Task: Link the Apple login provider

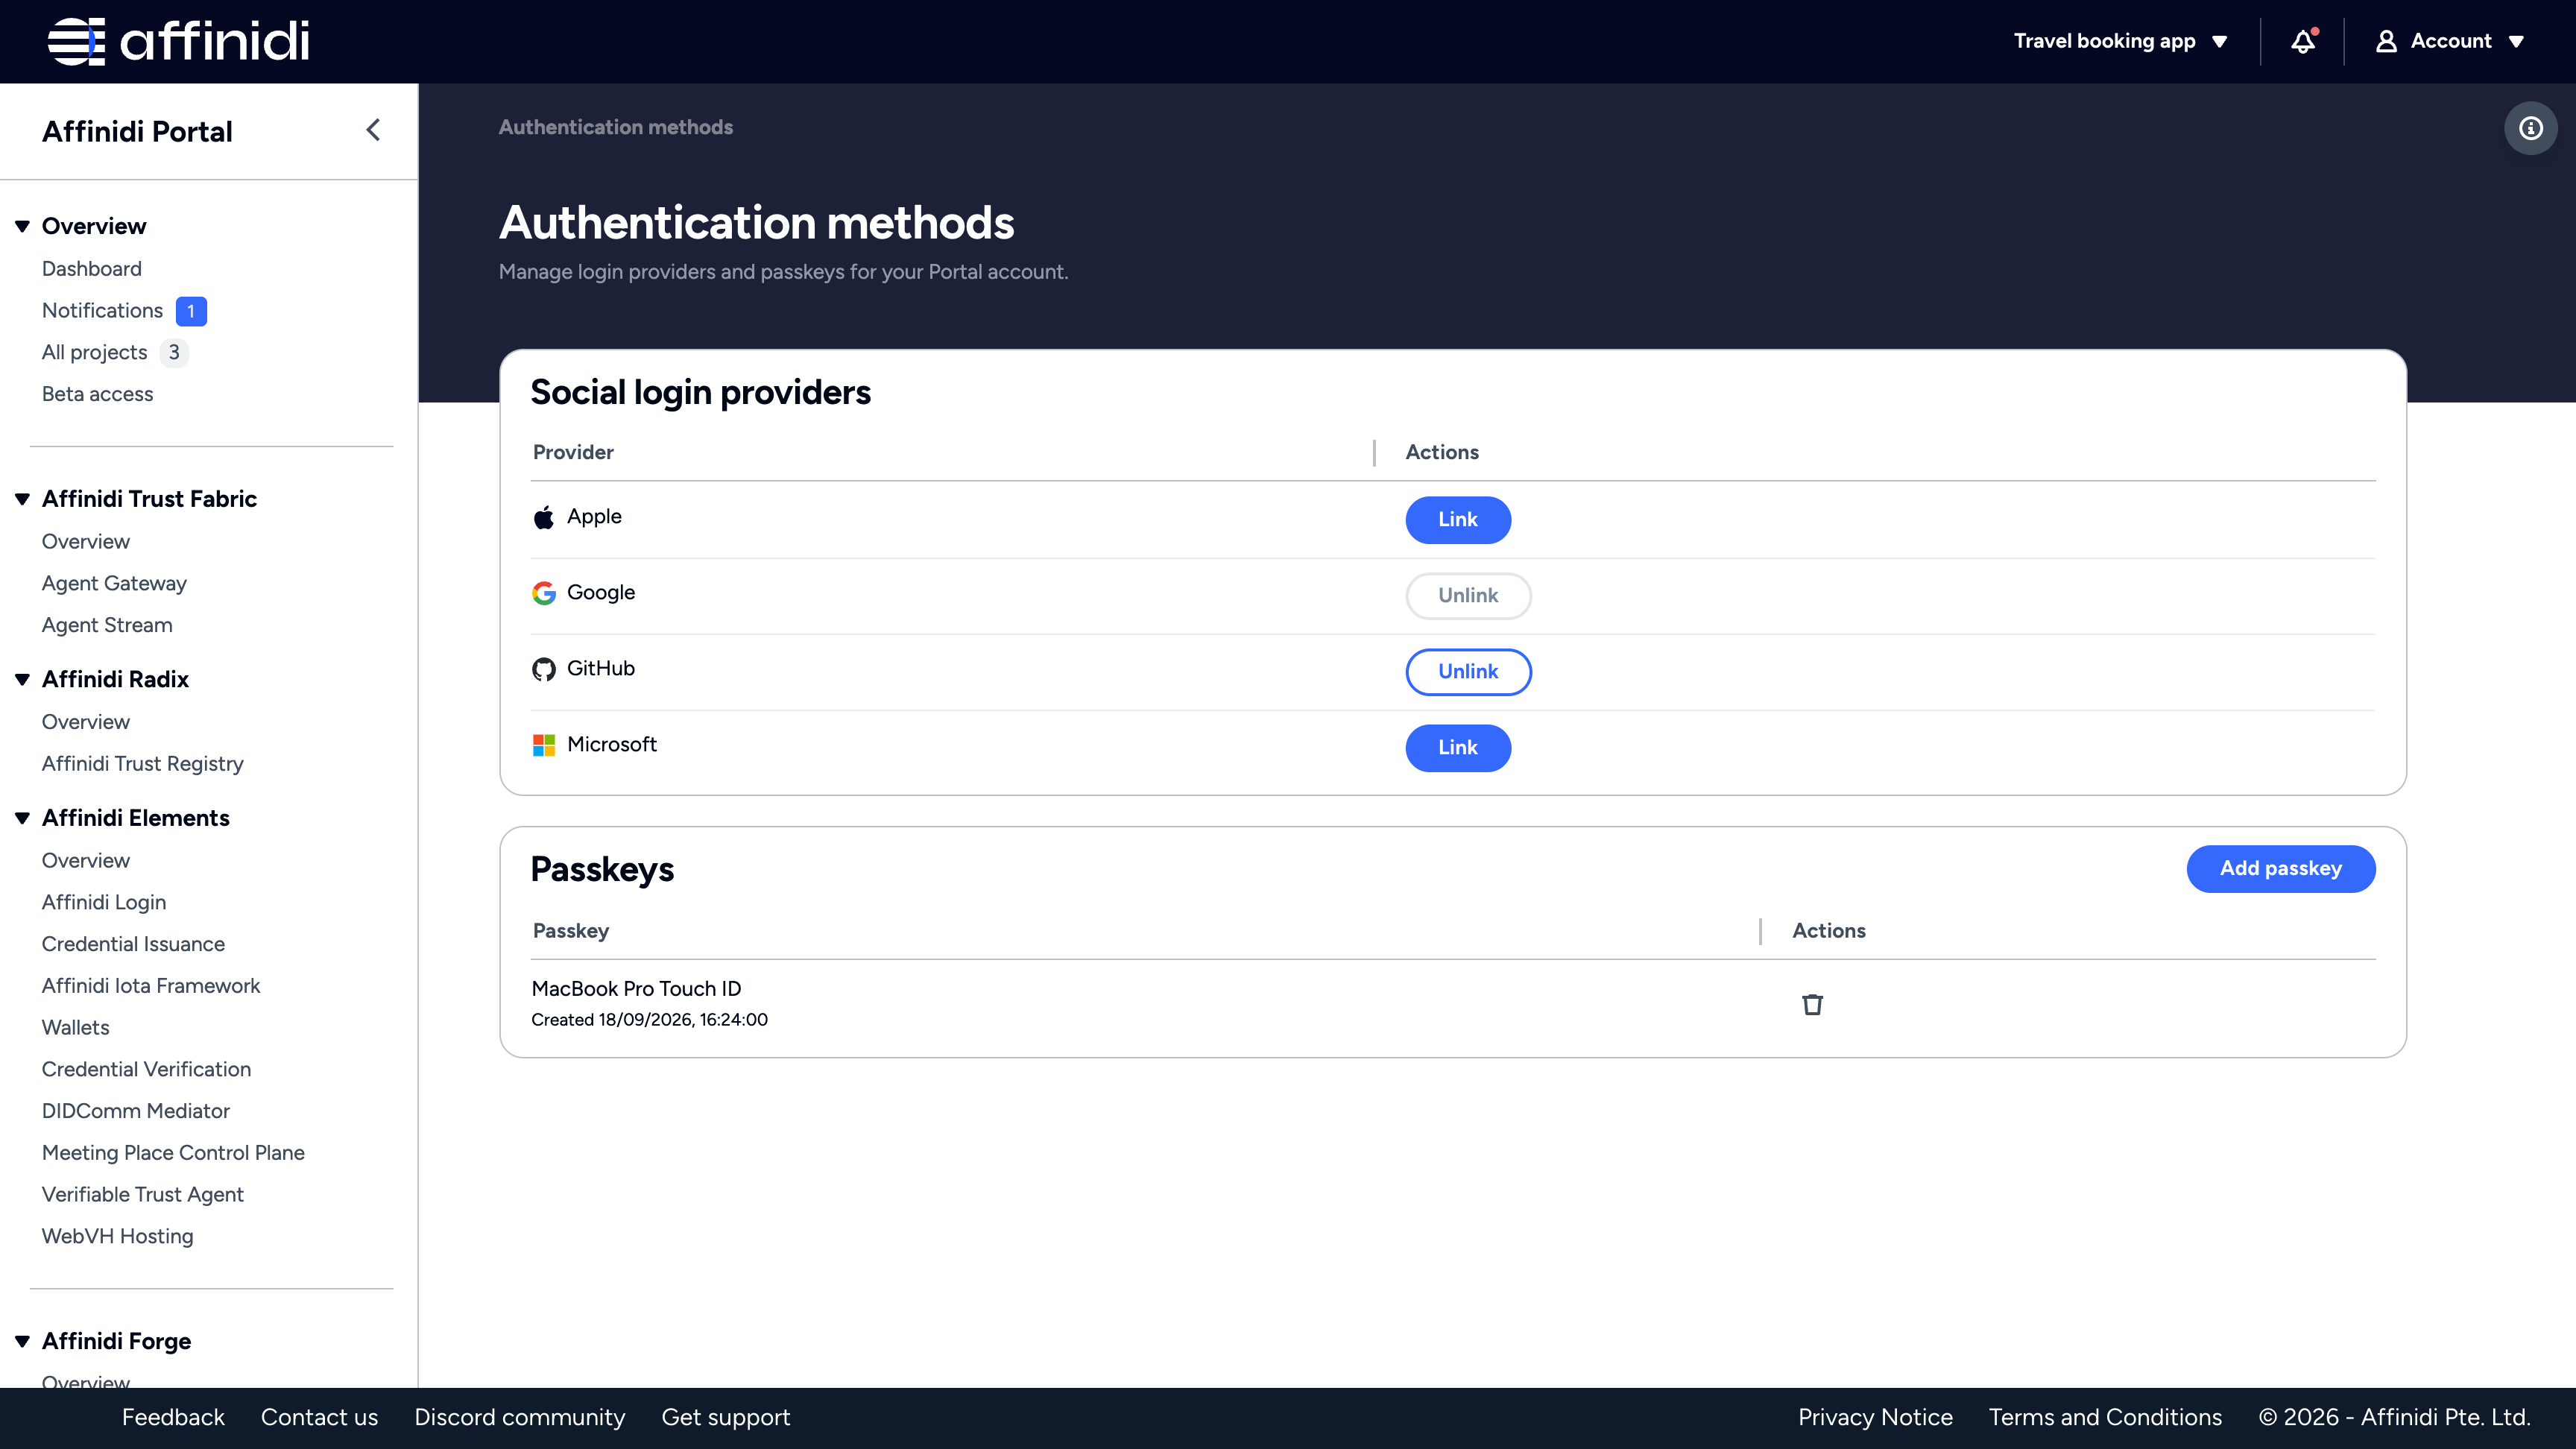Action: tap(1458, 520)
